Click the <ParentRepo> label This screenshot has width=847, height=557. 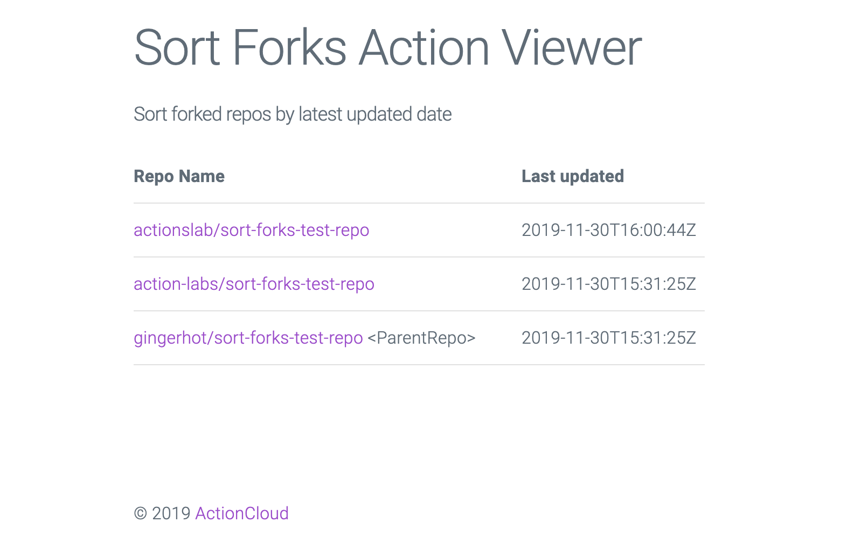pos(421,338)
